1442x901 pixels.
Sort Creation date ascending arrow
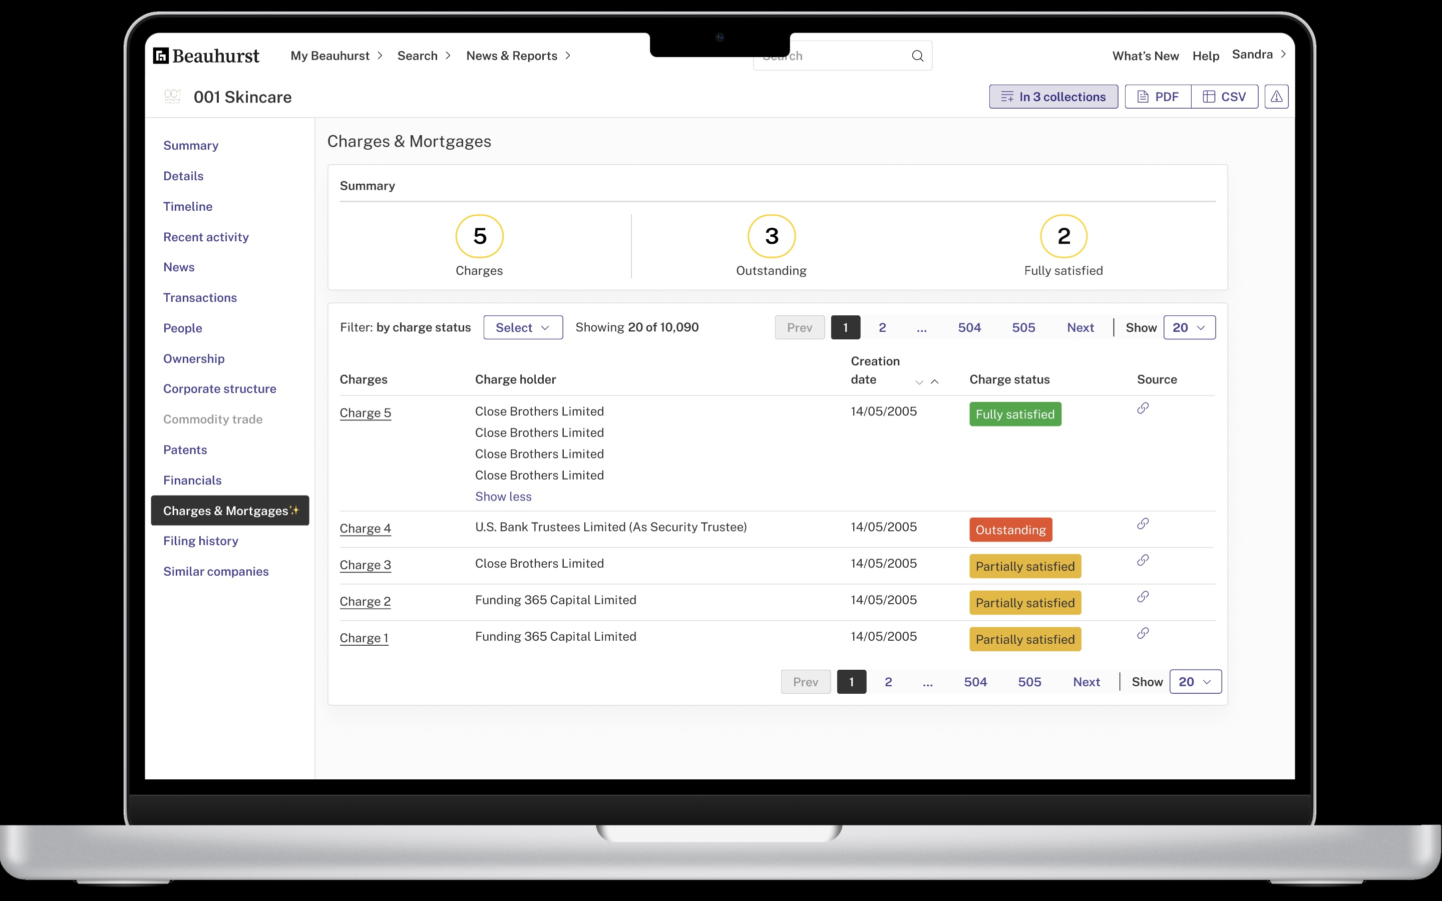(934, 382)
